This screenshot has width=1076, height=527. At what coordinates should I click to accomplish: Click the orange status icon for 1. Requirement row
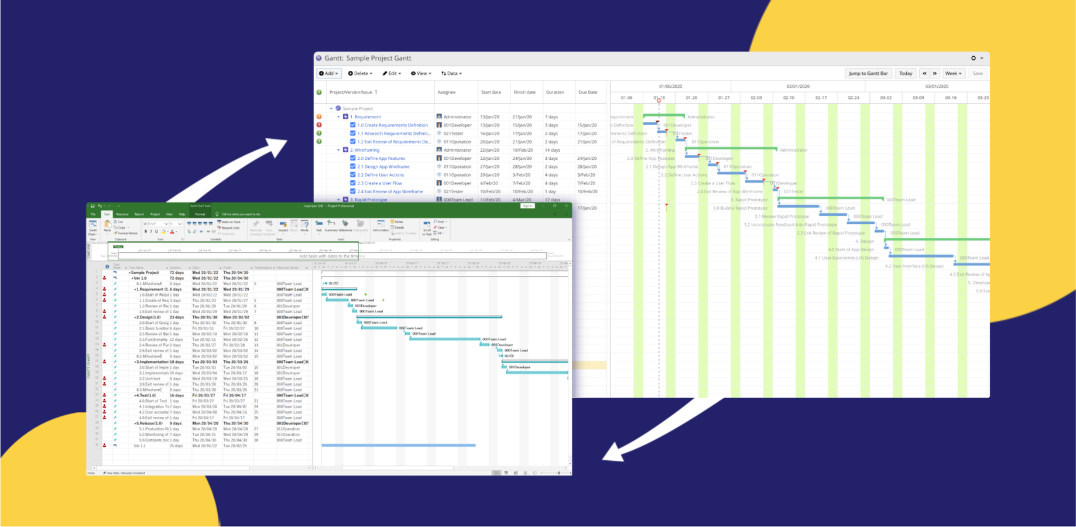(x=319, y=117)
